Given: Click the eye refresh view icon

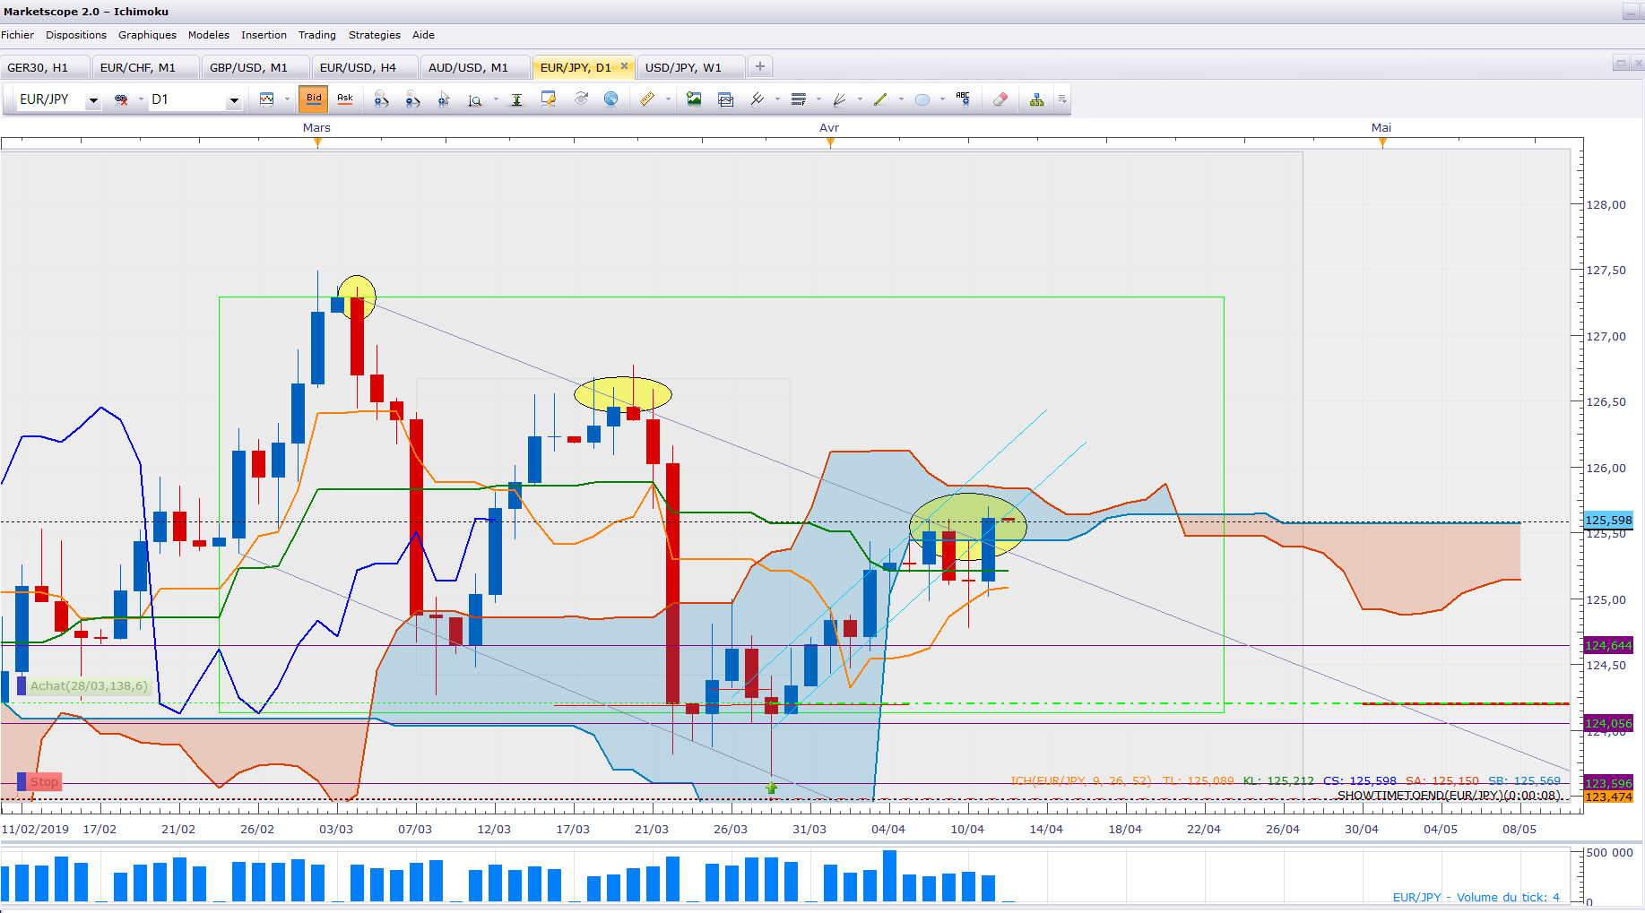Looking at the screenshot, I should pos(581,99).
